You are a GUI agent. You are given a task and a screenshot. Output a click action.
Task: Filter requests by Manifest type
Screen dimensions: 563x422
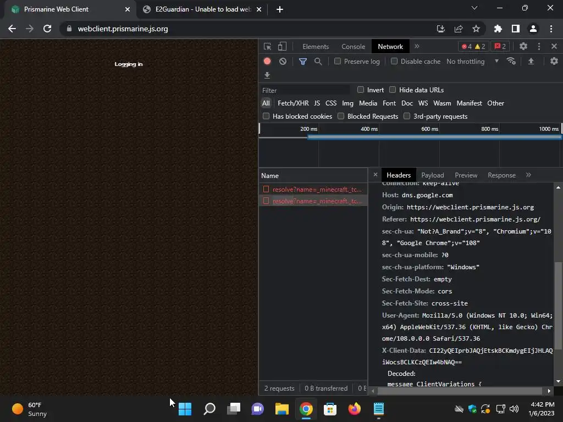point(469,103)
